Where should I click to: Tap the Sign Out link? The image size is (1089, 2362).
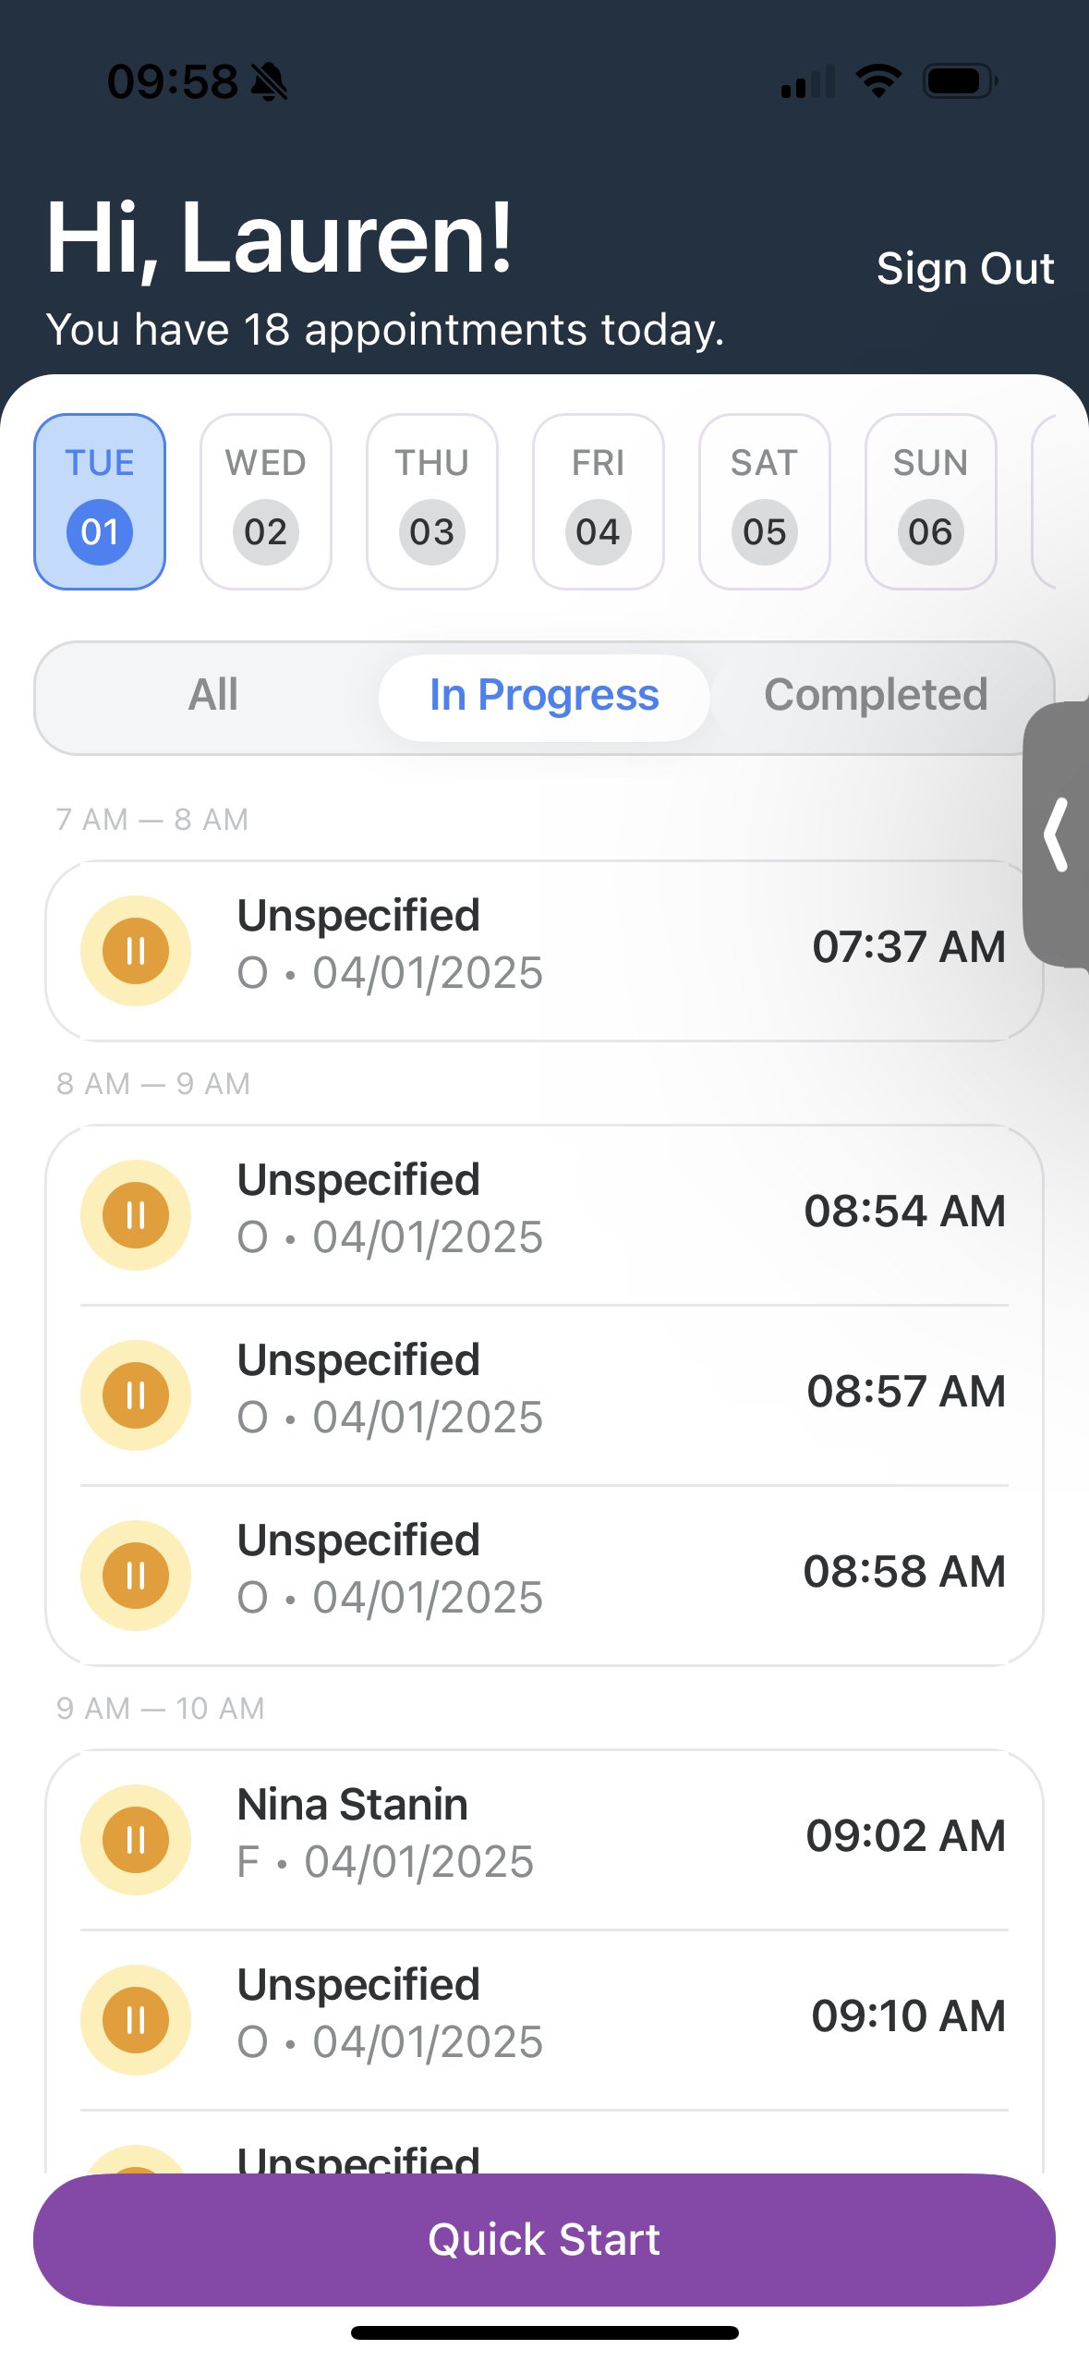tap(964, 269)
